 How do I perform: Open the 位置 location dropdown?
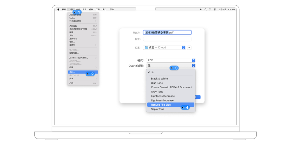tap(164, 48)
